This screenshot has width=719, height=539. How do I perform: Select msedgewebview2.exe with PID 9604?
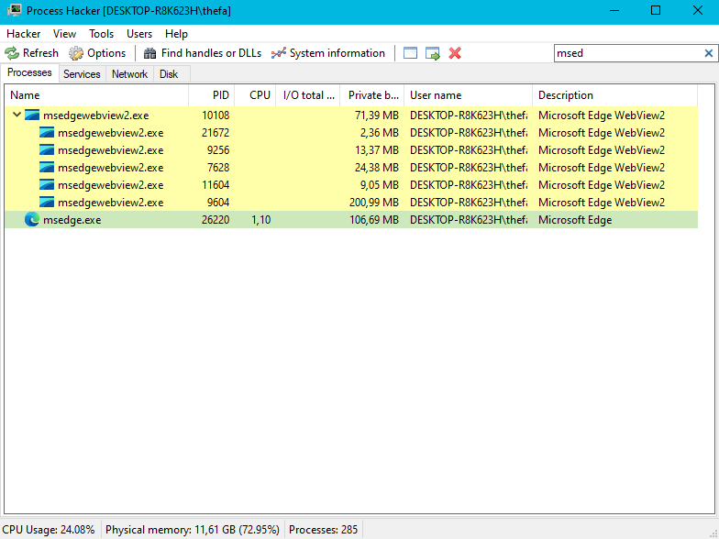point(351,202)
